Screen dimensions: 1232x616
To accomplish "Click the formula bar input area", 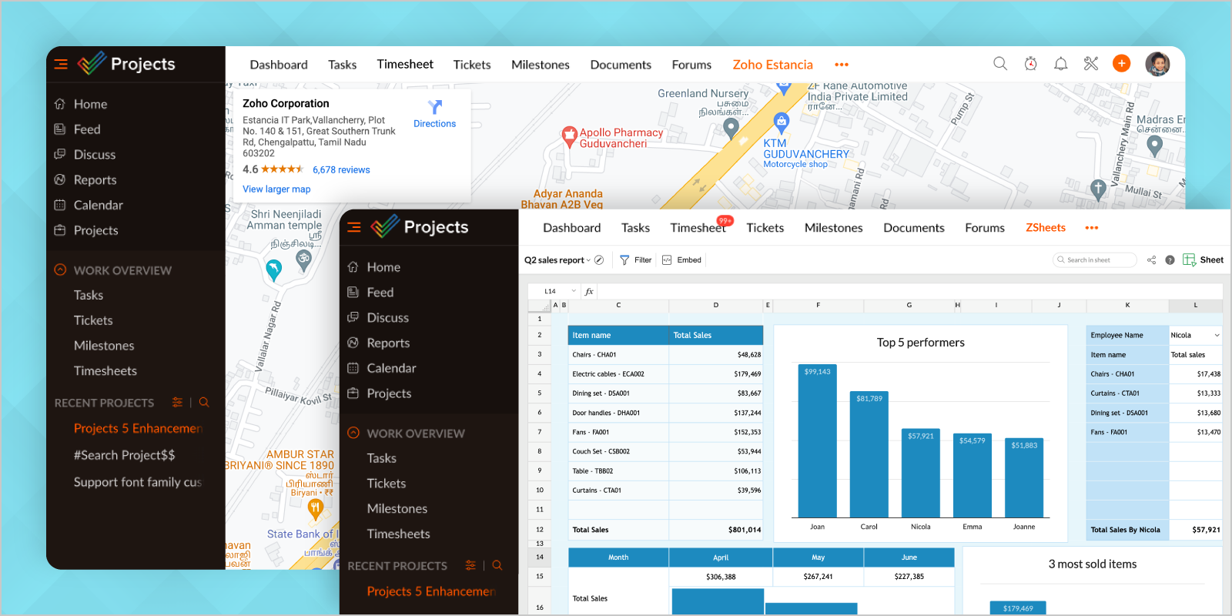I will coord(909,291).
